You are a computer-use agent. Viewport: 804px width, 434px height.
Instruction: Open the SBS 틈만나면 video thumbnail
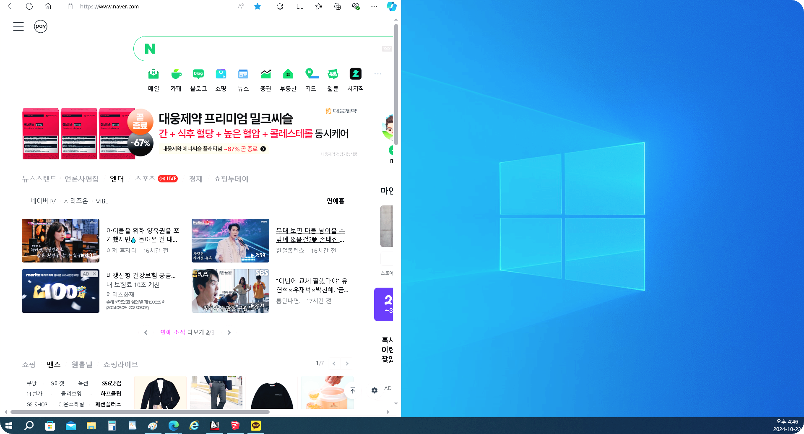coord(230,291)
